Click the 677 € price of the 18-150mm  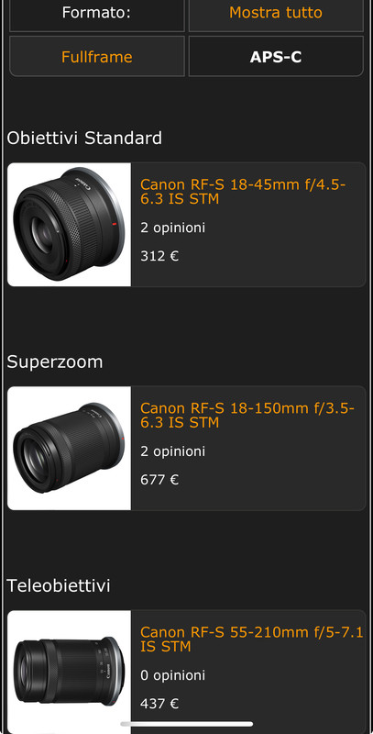coord(159,480)
